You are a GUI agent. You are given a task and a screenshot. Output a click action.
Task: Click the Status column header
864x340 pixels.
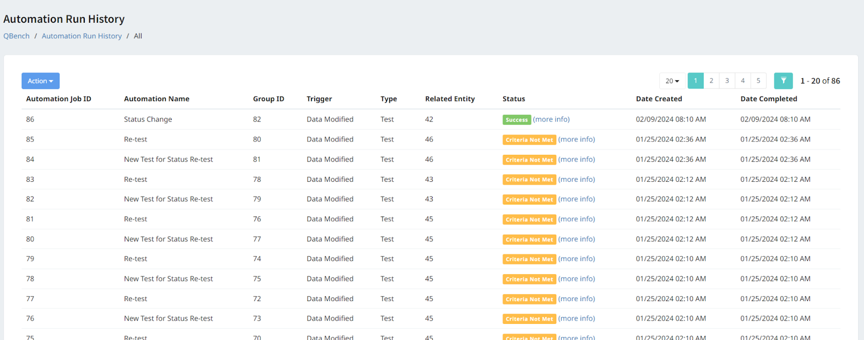[514, 99]
